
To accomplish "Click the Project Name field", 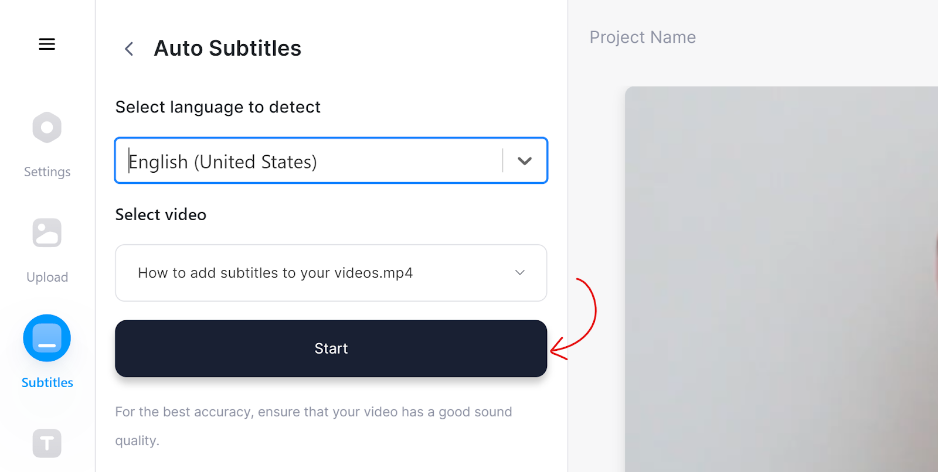I will (643, 37).
